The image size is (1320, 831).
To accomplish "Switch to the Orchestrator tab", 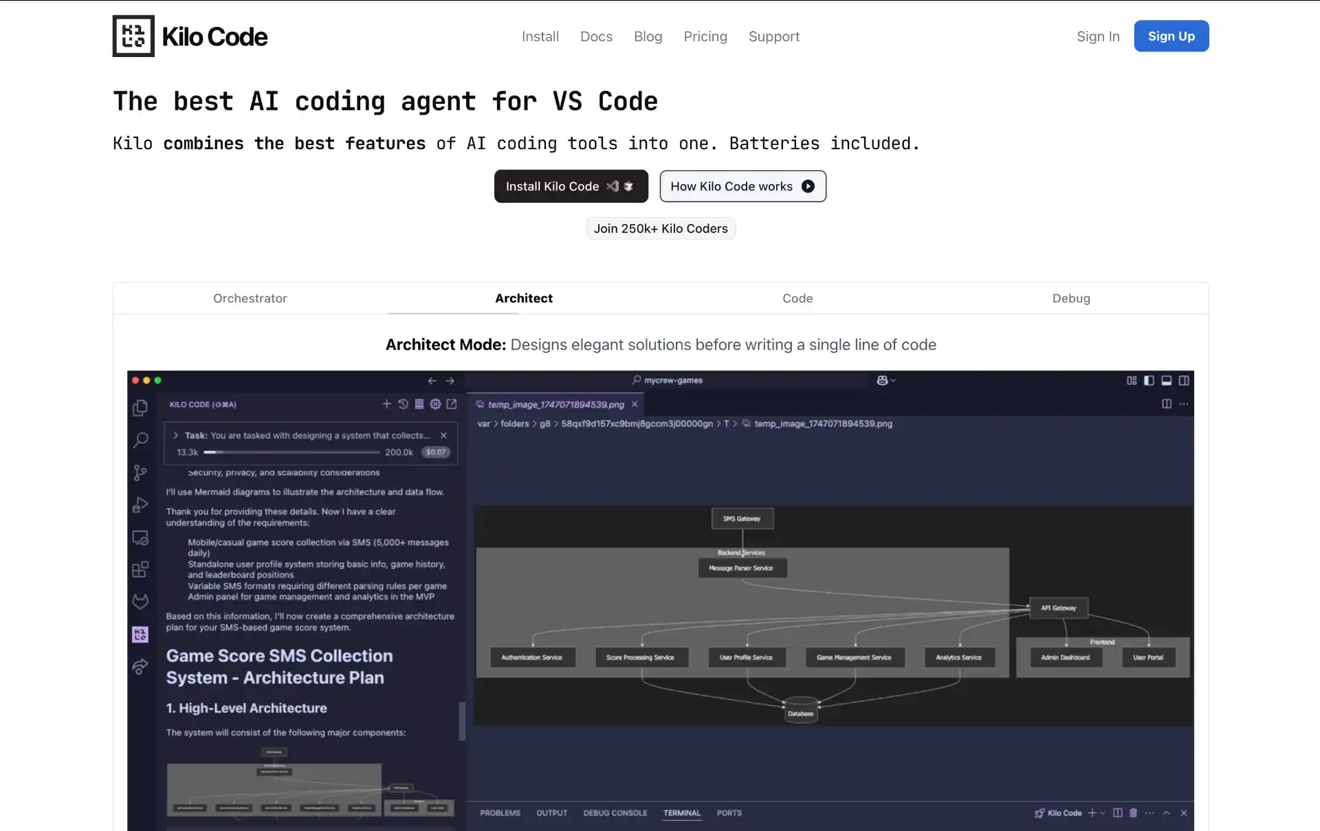I will point(250,298).
